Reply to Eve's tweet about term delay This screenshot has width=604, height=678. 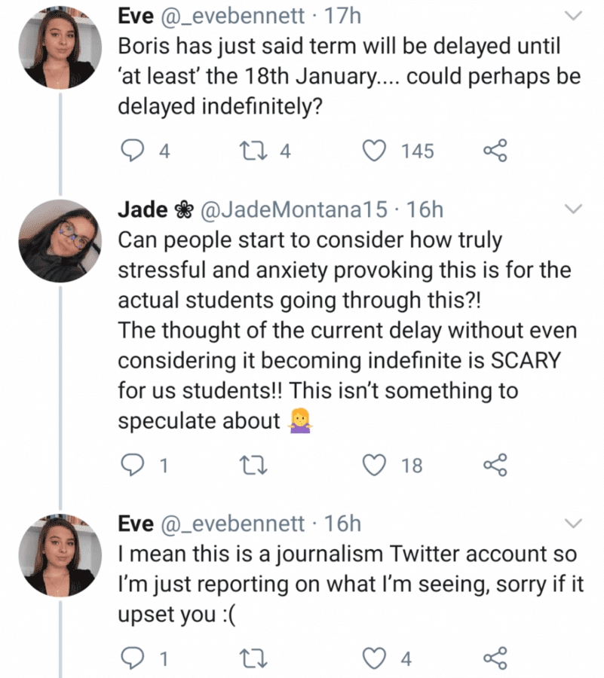click(x=131, y=151)
